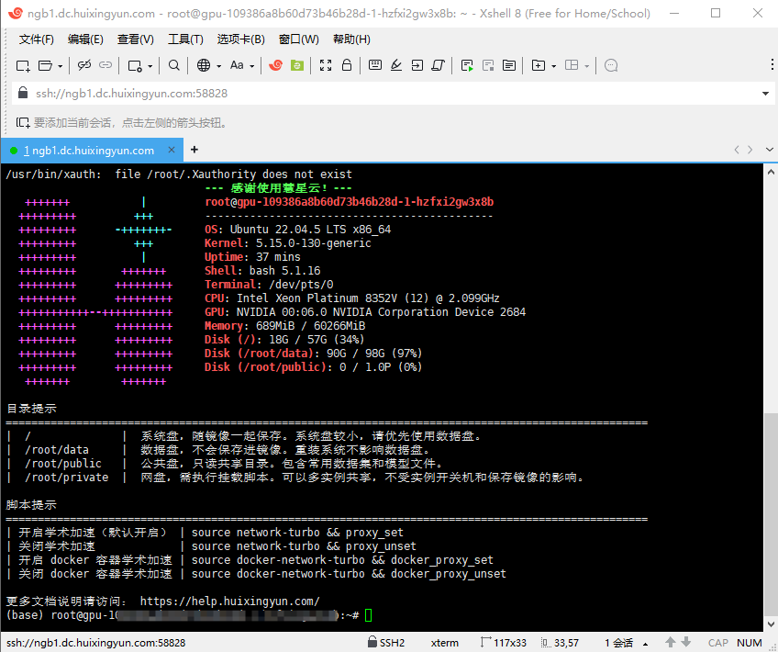778x652 pixels.
Task: Close the ngb1.dc.huixingyun.com tab
Action: (x=172, y=150)
